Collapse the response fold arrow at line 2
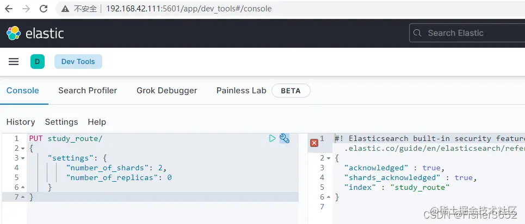This screenshot has width=525, height=224. tap(329, 158)
